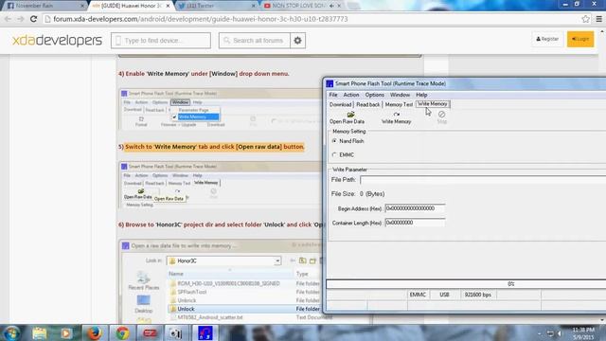
Task: Switch to Chrome in the taskbar
Action: [x=122, y=332]
